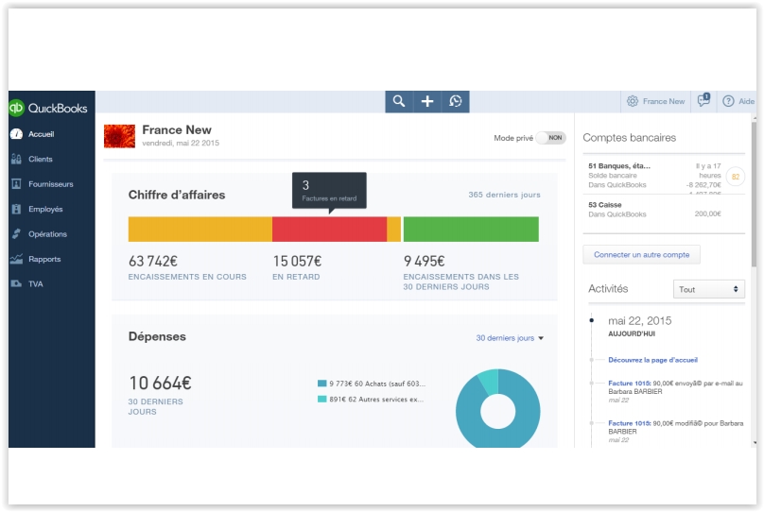The width and height of the screenshot is (764, 512).
Task: Toggle the Mode privé switch
Action: pyautogui.click(x=550, y=138)
